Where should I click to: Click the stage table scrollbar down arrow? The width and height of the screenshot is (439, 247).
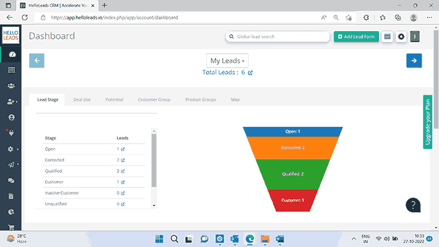[x=154, y=205]
